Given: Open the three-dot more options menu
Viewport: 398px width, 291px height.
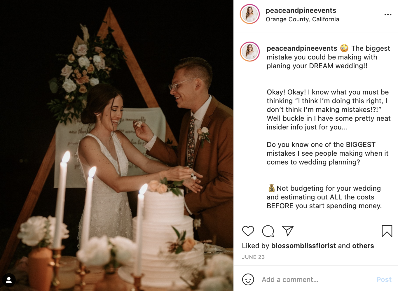Looking at the screenshot, I should (388, 15).
